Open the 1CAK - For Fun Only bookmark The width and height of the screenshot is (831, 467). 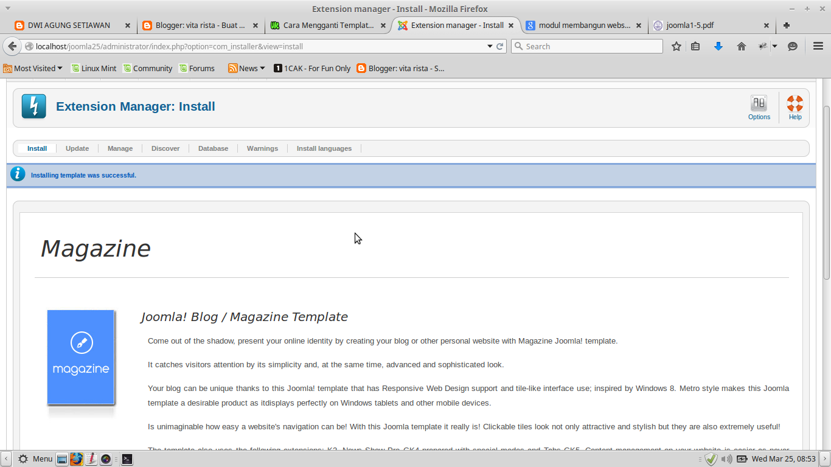312,68
